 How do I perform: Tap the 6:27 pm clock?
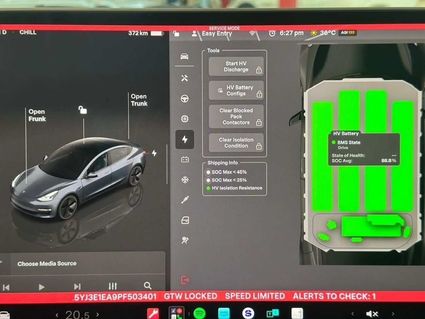tap(291, 33)
